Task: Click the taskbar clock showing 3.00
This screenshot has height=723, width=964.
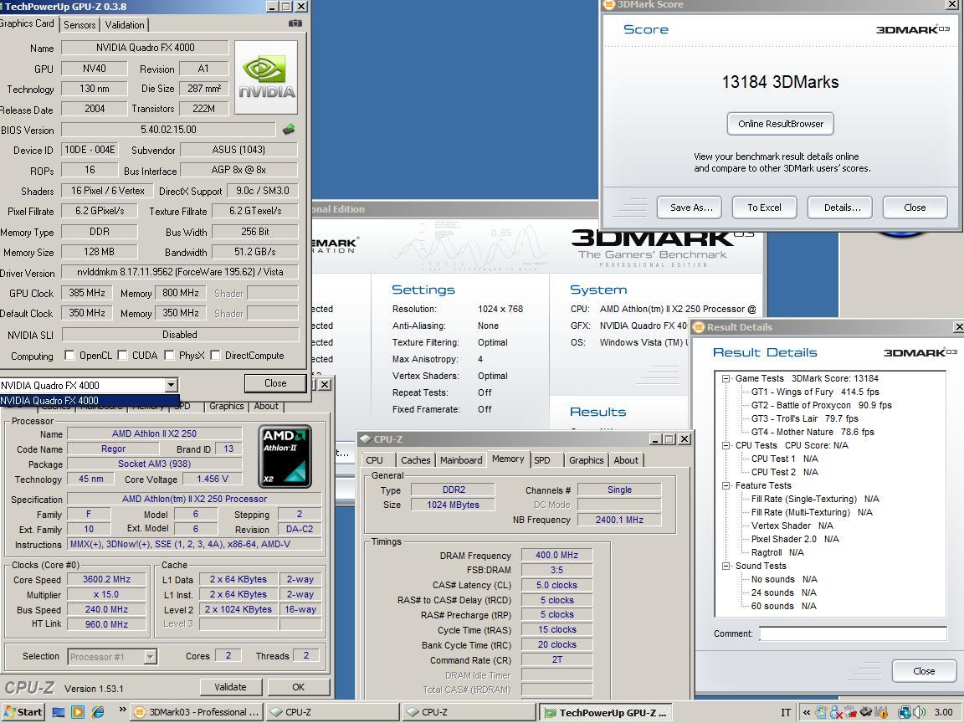Action: pyautogui.click(x=943, y=712)
